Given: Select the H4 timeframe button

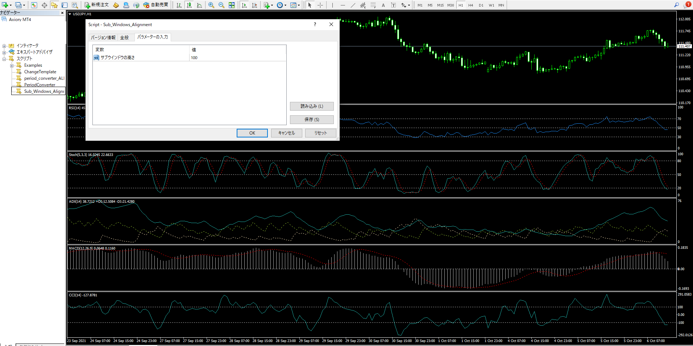Looking at the screenshot, I should tap(470, 5).
